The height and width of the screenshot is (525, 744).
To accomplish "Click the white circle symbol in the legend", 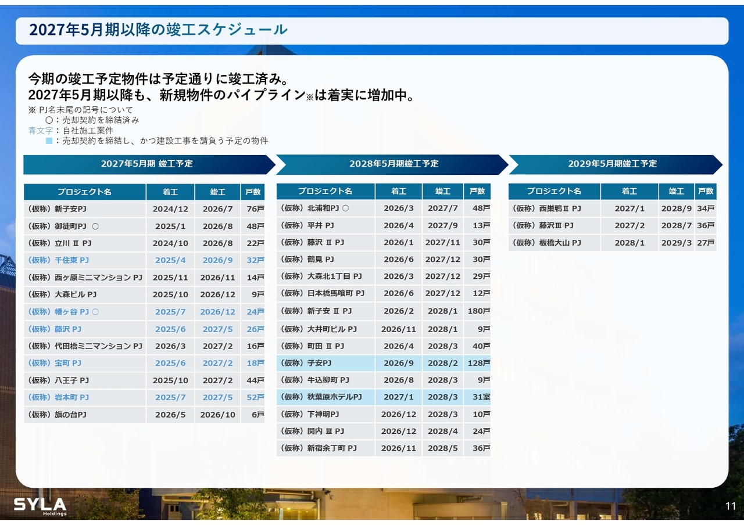I will [49, 120].
